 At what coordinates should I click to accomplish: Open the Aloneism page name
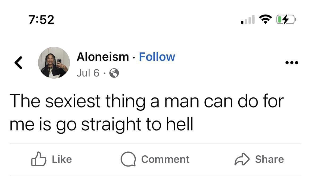click(103, 57)
